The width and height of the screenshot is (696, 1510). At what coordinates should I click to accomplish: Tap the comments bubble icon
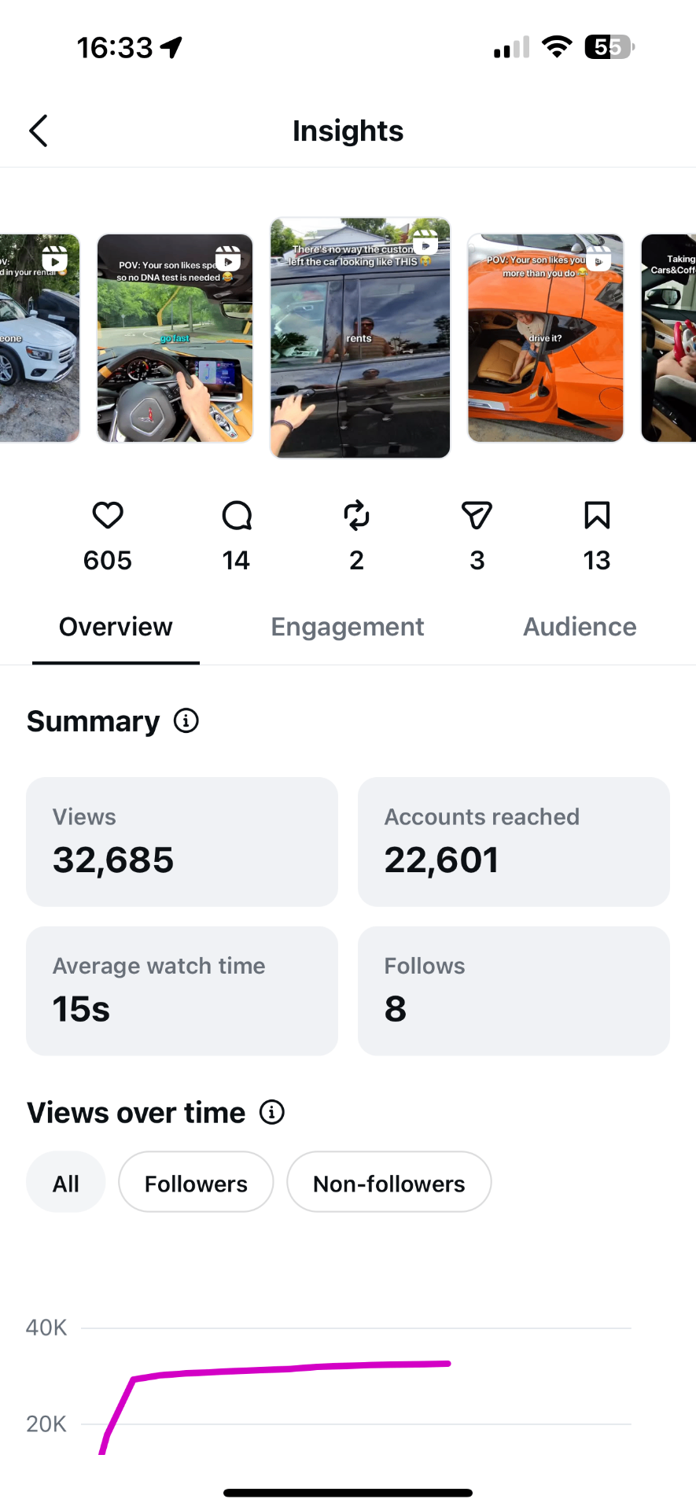pyautogui.click(x=237, y=516)
